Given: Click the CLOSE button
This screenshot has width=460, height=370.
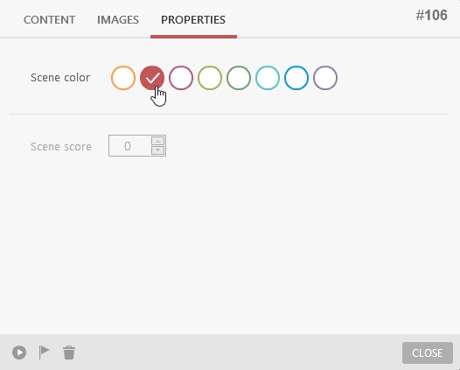Looking at the screenshot, I should point(428,353).
